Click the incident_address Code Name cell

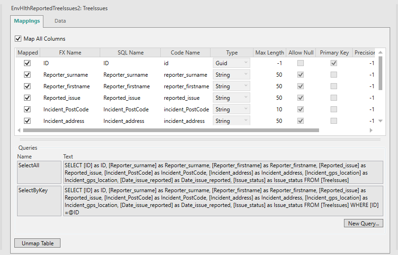[x=184, y=121]
